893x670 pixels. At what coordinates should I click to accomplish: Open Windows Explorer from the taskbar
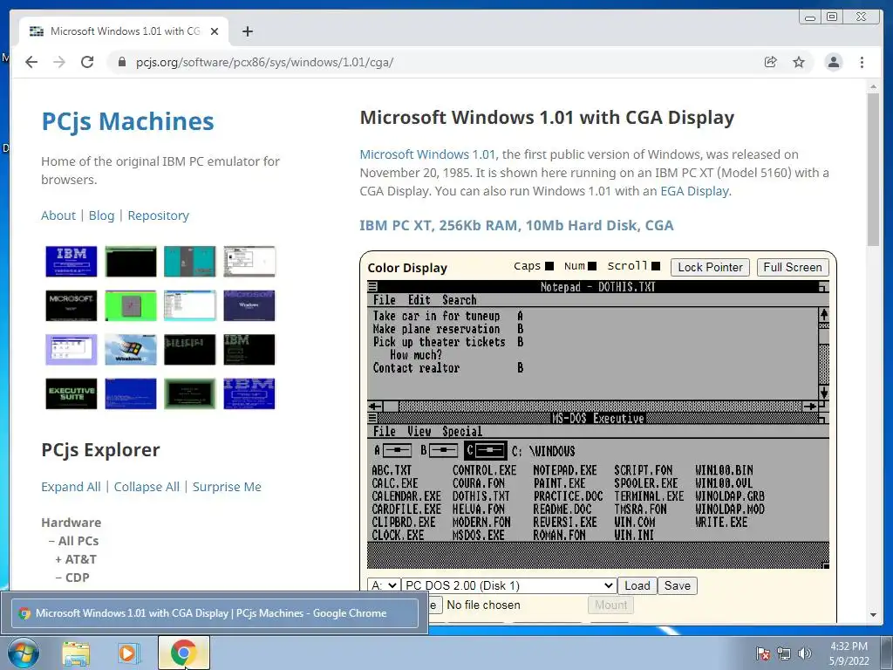pos(76,653)
